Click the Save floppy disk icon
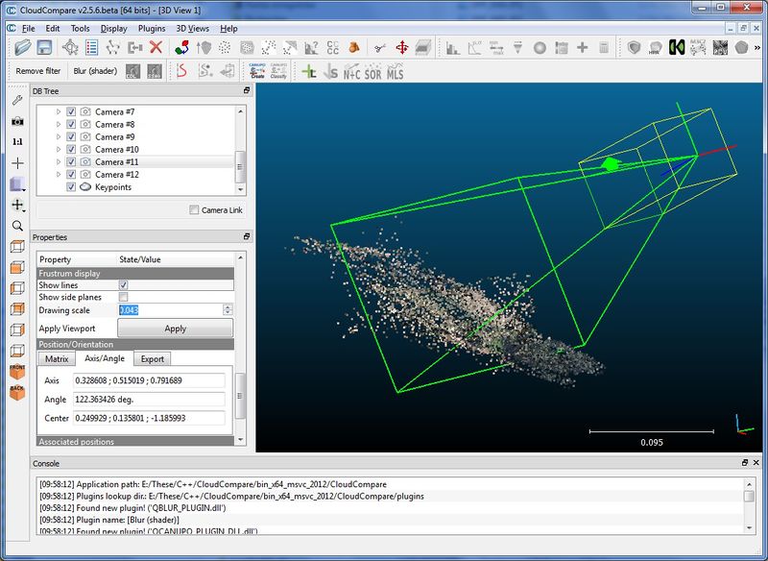768x561 pixels. pos(44,47)
